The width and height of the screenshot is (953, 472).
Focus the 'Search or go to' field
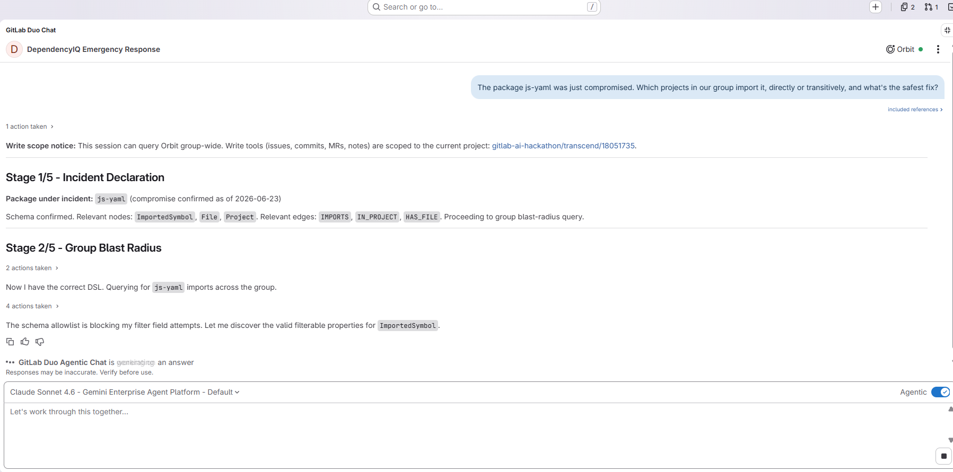click(x=484, y=7)
